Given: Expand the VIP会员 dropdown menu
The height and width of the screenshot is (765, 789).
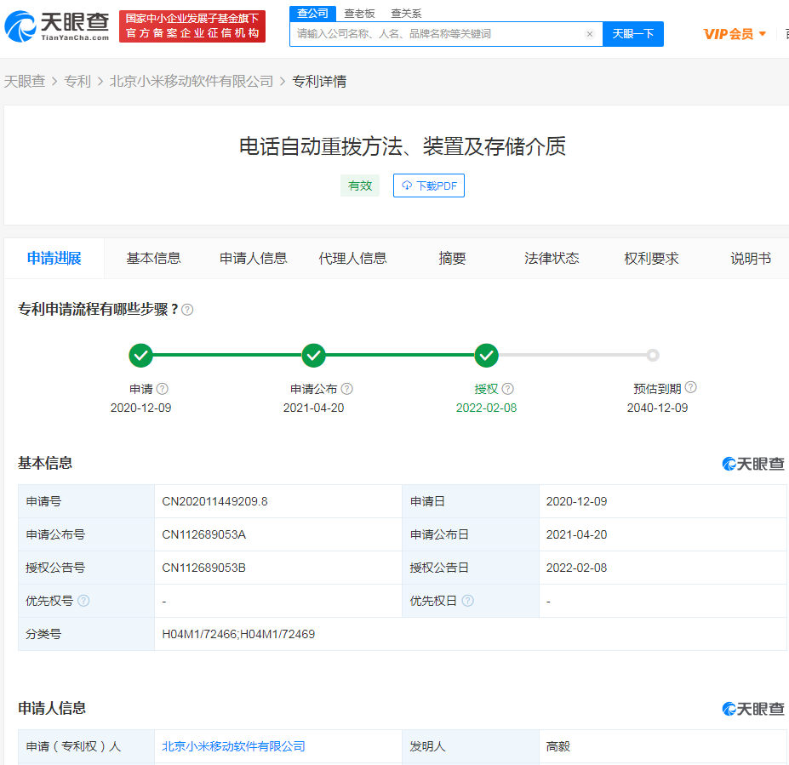Looking at the screenshot, I should pos(735,34).
